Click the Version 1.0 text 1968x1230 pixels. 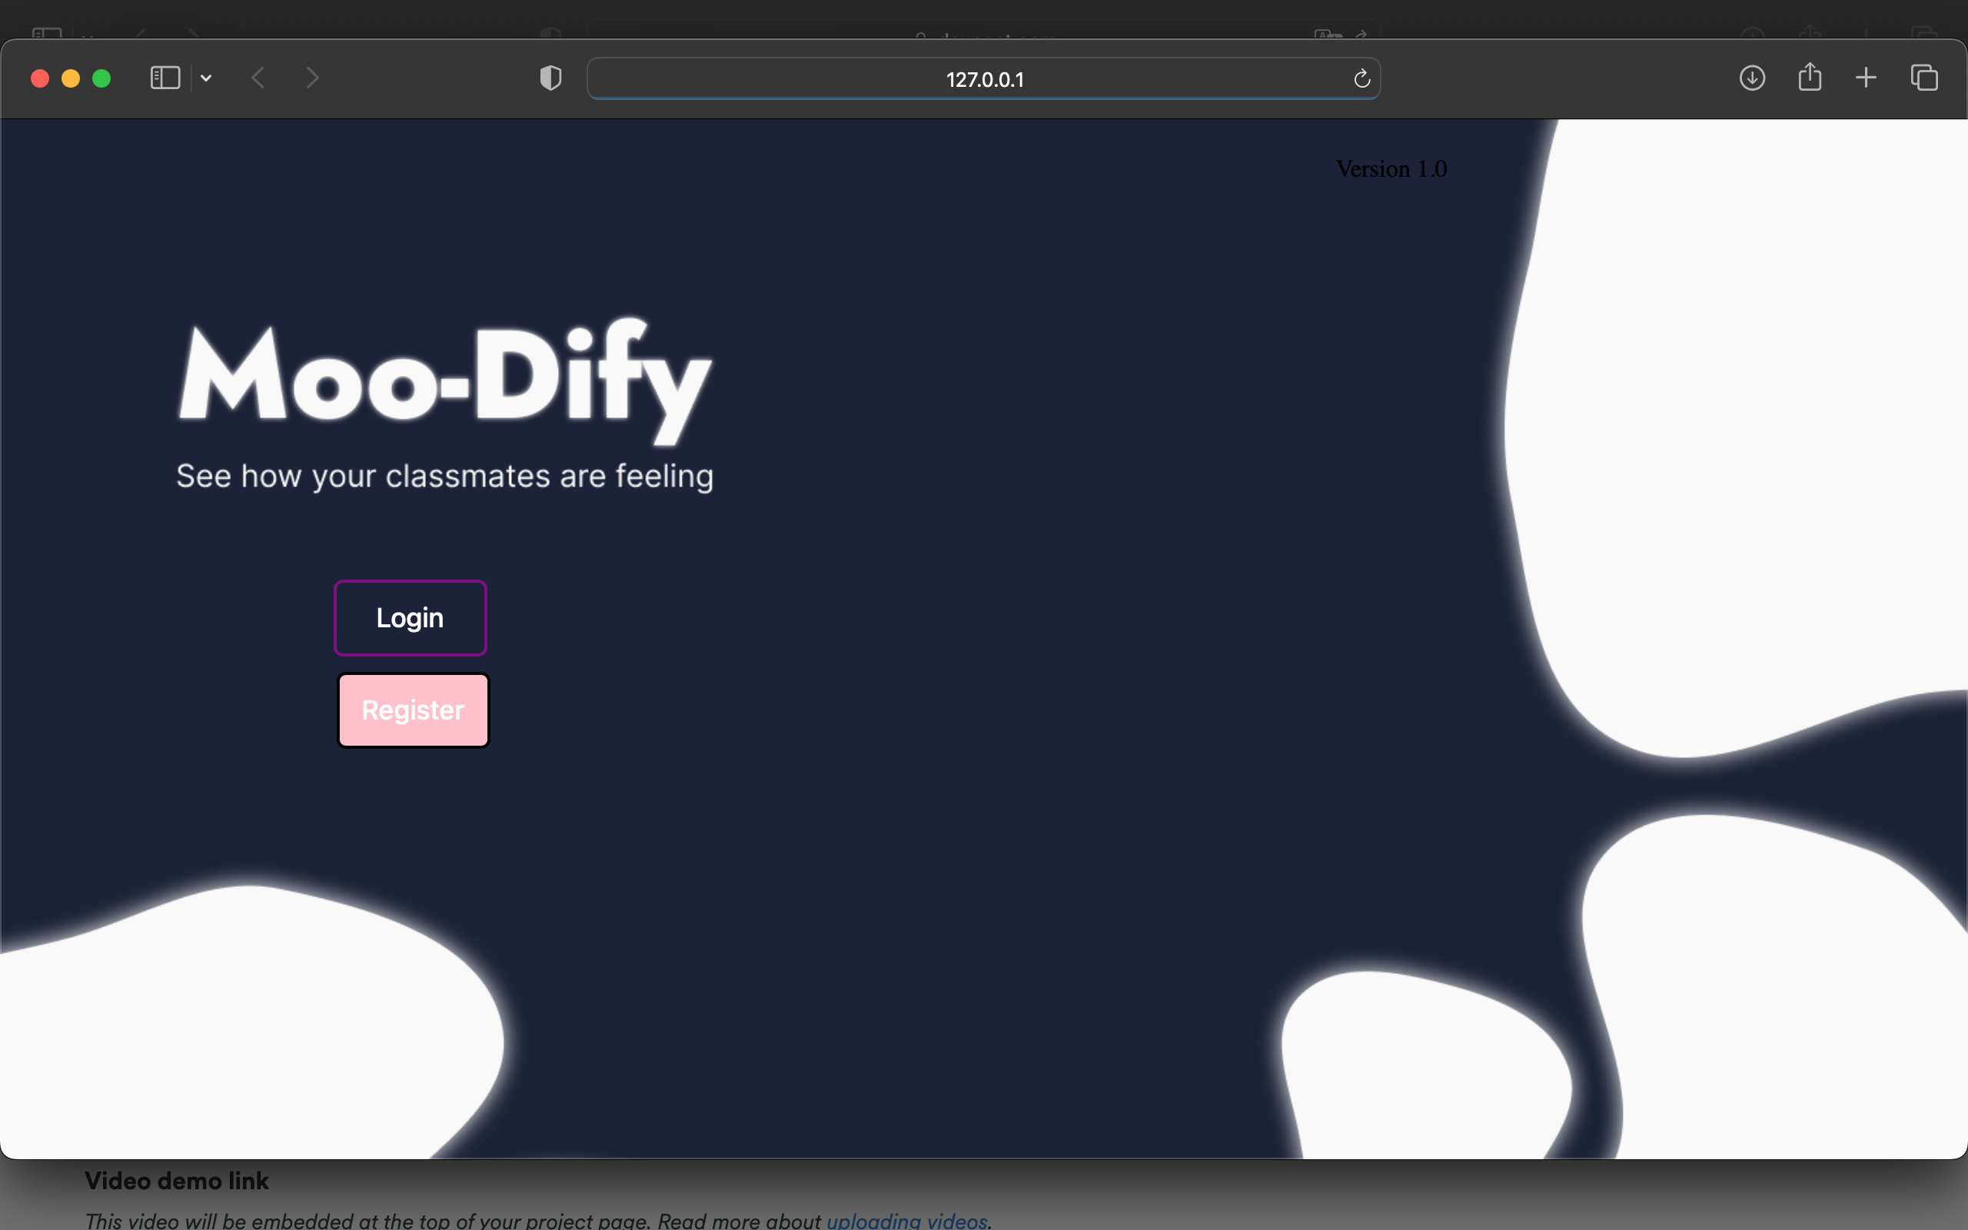pyautogui.click(x=1391, y=169)
